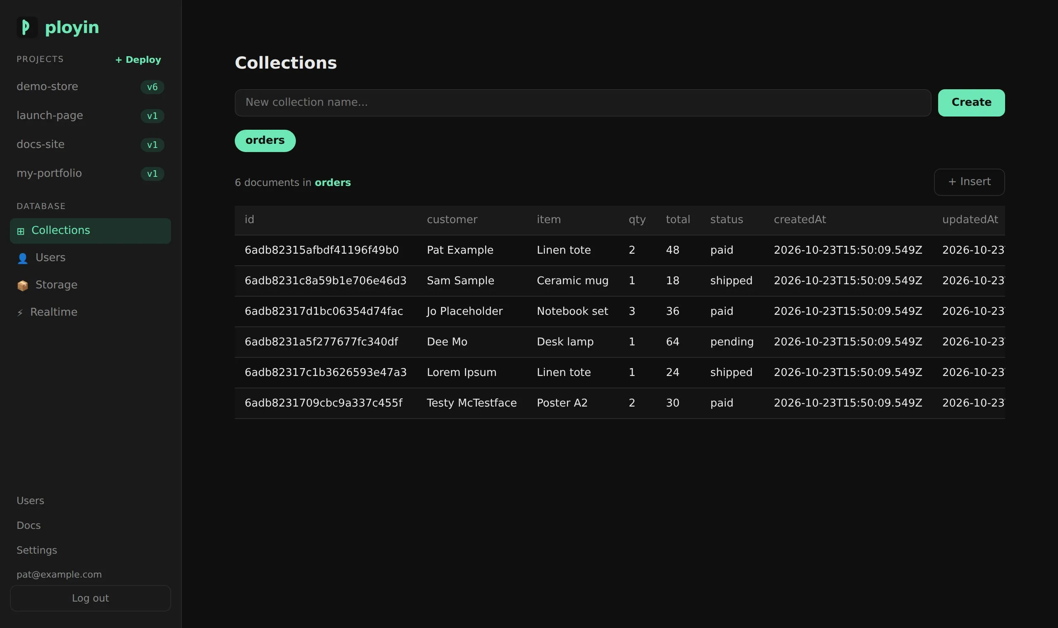Viewport: 1058px width, 628px height.
Task: Click the Realtime label in the Database section
Action: 54,312
